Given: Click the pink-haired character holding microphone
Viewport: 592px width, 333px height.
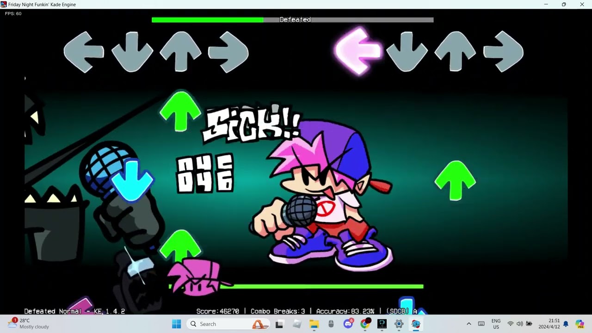Looking at the screenshot, I should click(321, 194).
